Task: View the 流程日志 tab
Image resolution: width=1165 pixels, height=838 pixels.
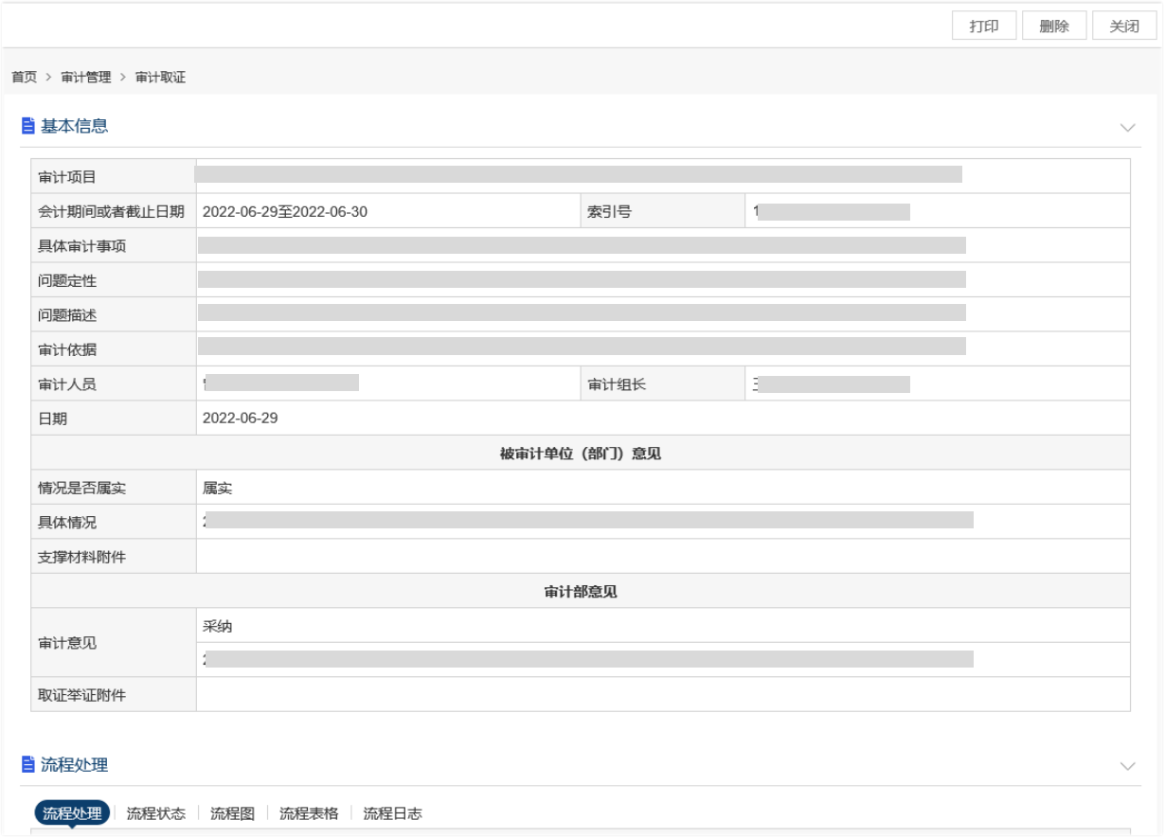Action: click(x=392, y=813)
